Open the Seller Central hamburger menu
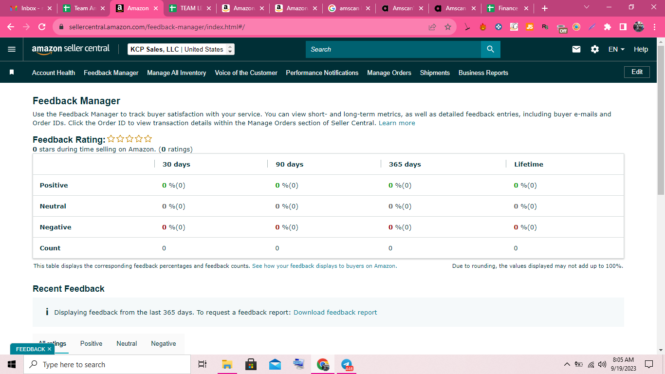 [x=12, y=49]
